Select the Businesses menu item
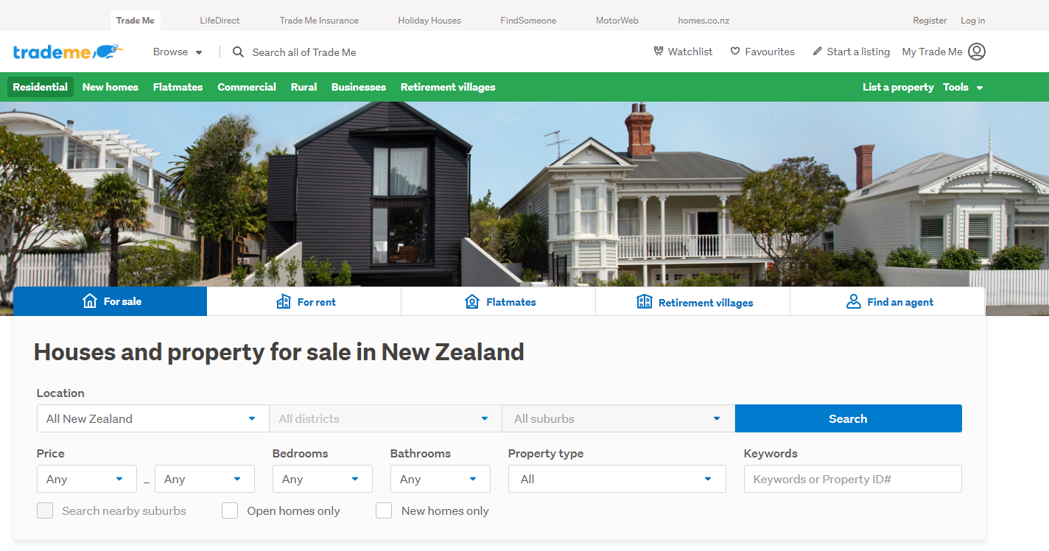Viewport: 1049px width, 551px height. 359,87
